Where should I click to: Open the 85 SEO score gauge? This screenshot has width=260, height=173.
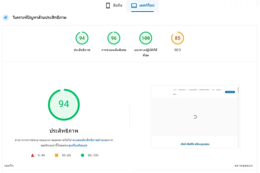pos(177,38)
